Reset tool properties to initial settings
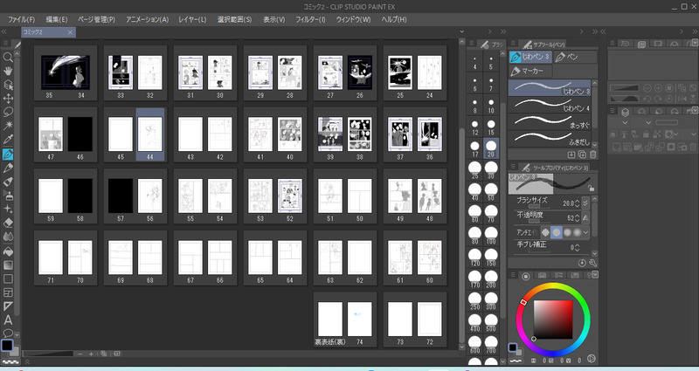The height and width of the screenshot is (371, 699). coord(582,263)
